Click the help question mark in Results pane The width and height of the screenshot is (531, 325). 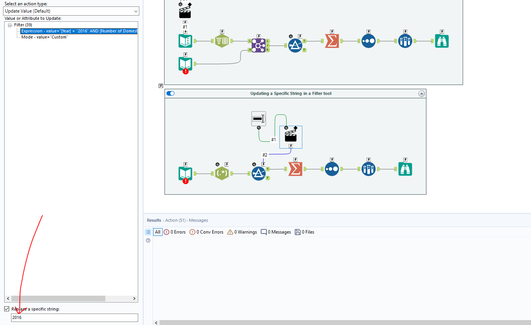148,240
